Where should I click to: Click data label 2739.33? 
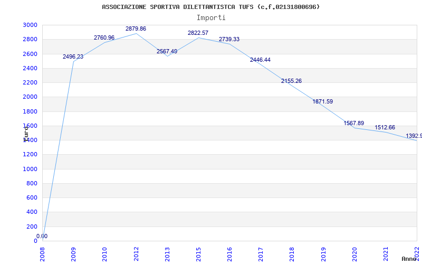pyautogui.click(x=229, y=39)
